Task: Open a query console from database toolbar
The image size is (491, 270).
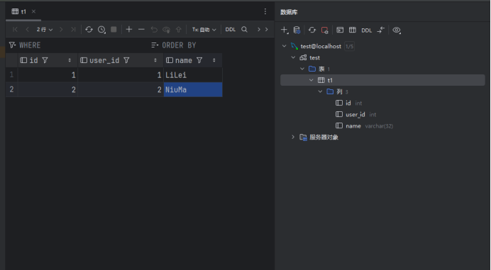Action: click(340, 30)
